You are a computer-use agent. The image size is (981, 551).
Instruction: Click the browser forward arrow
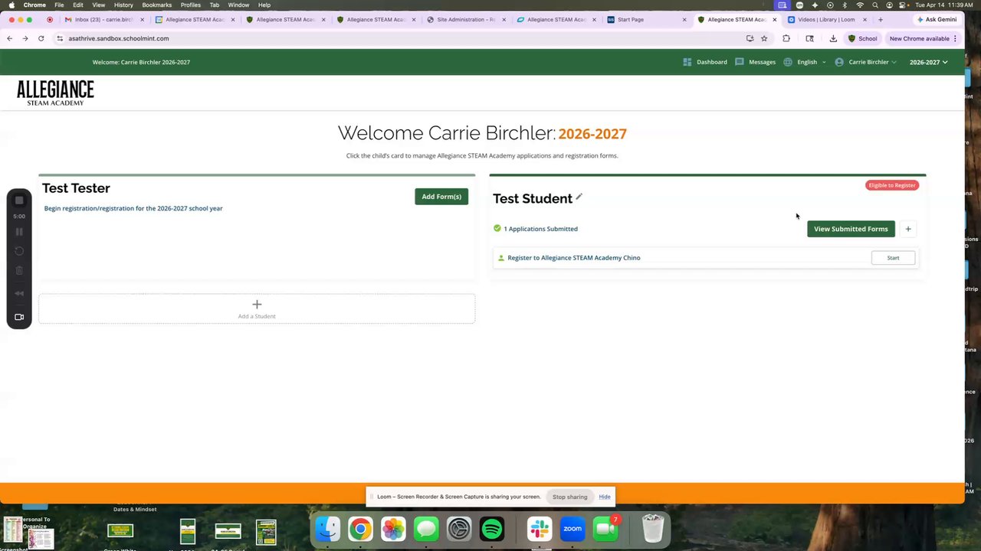[25, 38]
